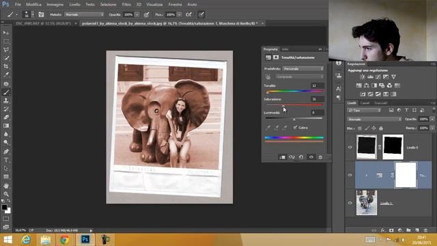Screen dimensions: 437x246
Task: Open layer filter Tipo dropdown
Action: [x=364, y=110]
